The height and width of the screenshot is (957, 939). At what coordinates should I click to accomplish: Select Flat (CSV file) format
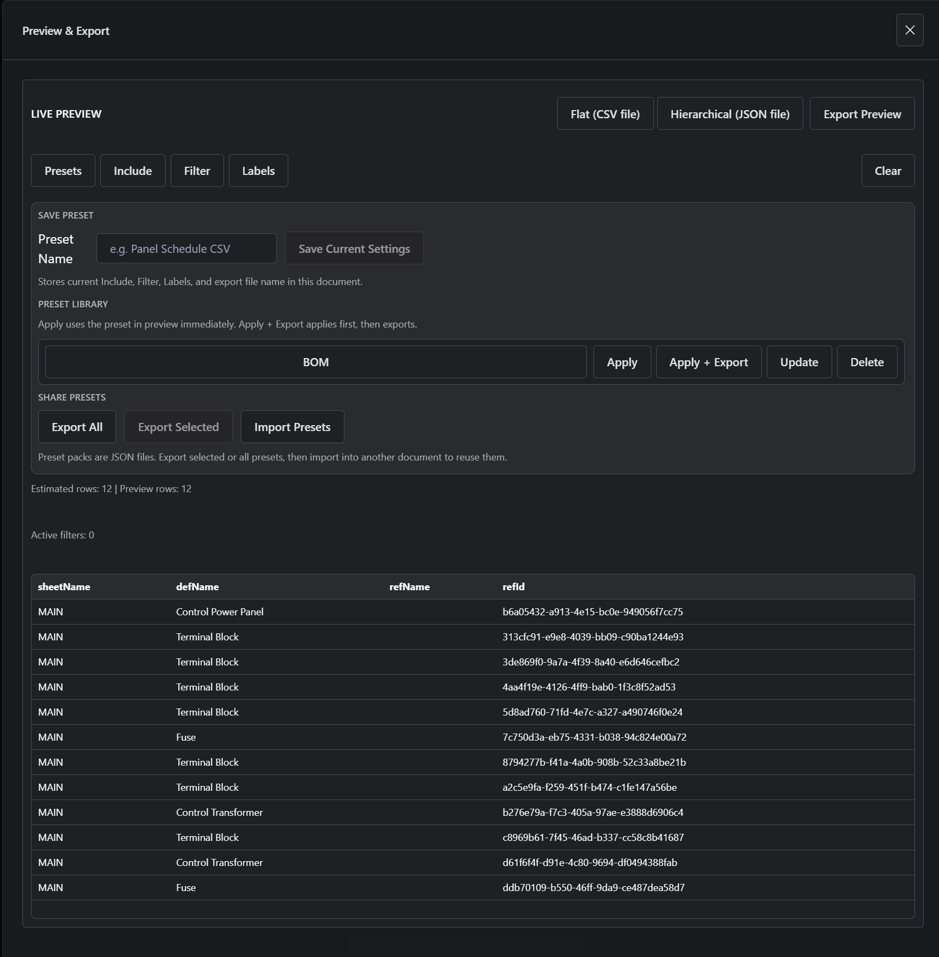pos(605,114)
